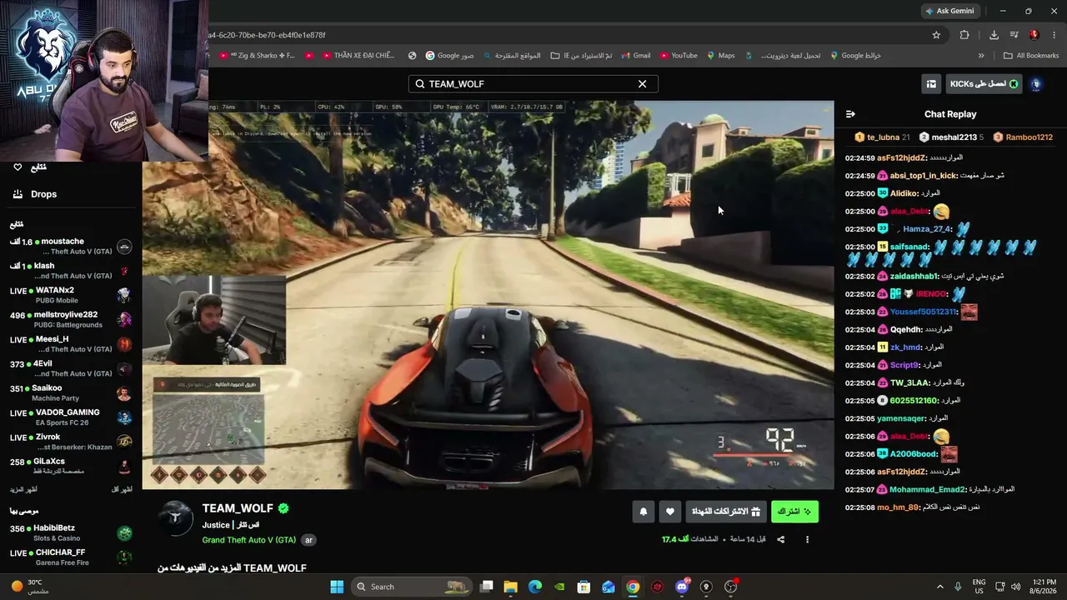Viewport: 1067px width, 600px height.
Task: Open the Kick dashboard layout icon
Action: click(x=931, y=84)
